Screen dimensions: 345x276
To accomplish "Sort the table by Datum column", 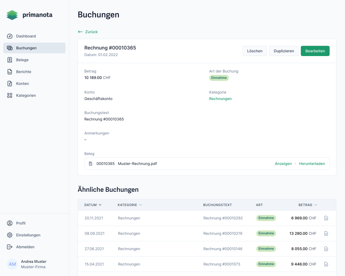I will pyautogui.click(x=93, y=205).
